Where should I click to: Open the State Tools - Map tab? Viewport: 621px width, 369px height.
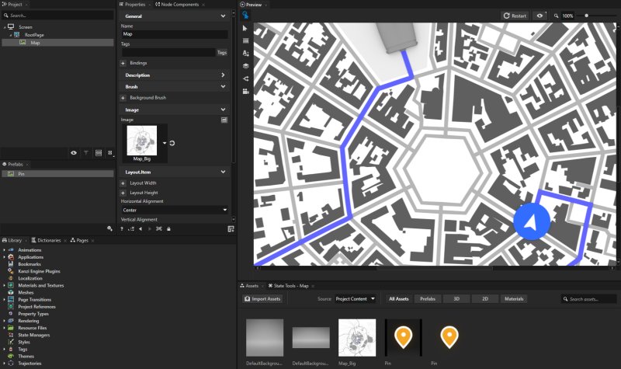click(x=289, y=286)
